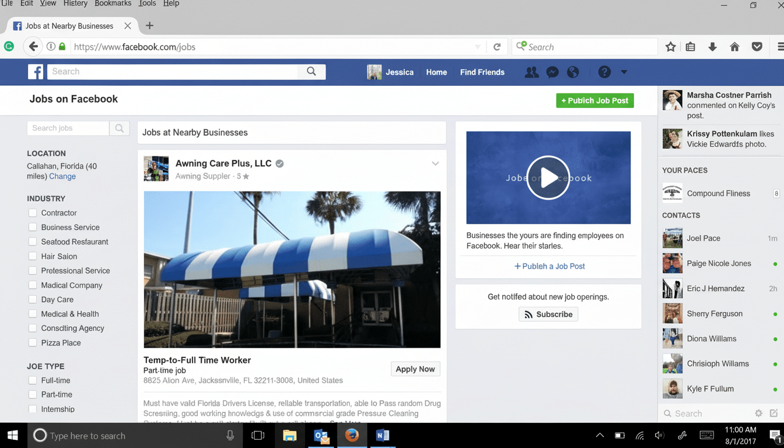This screenshot has width=784, height=448.
Task: Open the Pocket icon in the toolbar
Action: coord(757,47)
